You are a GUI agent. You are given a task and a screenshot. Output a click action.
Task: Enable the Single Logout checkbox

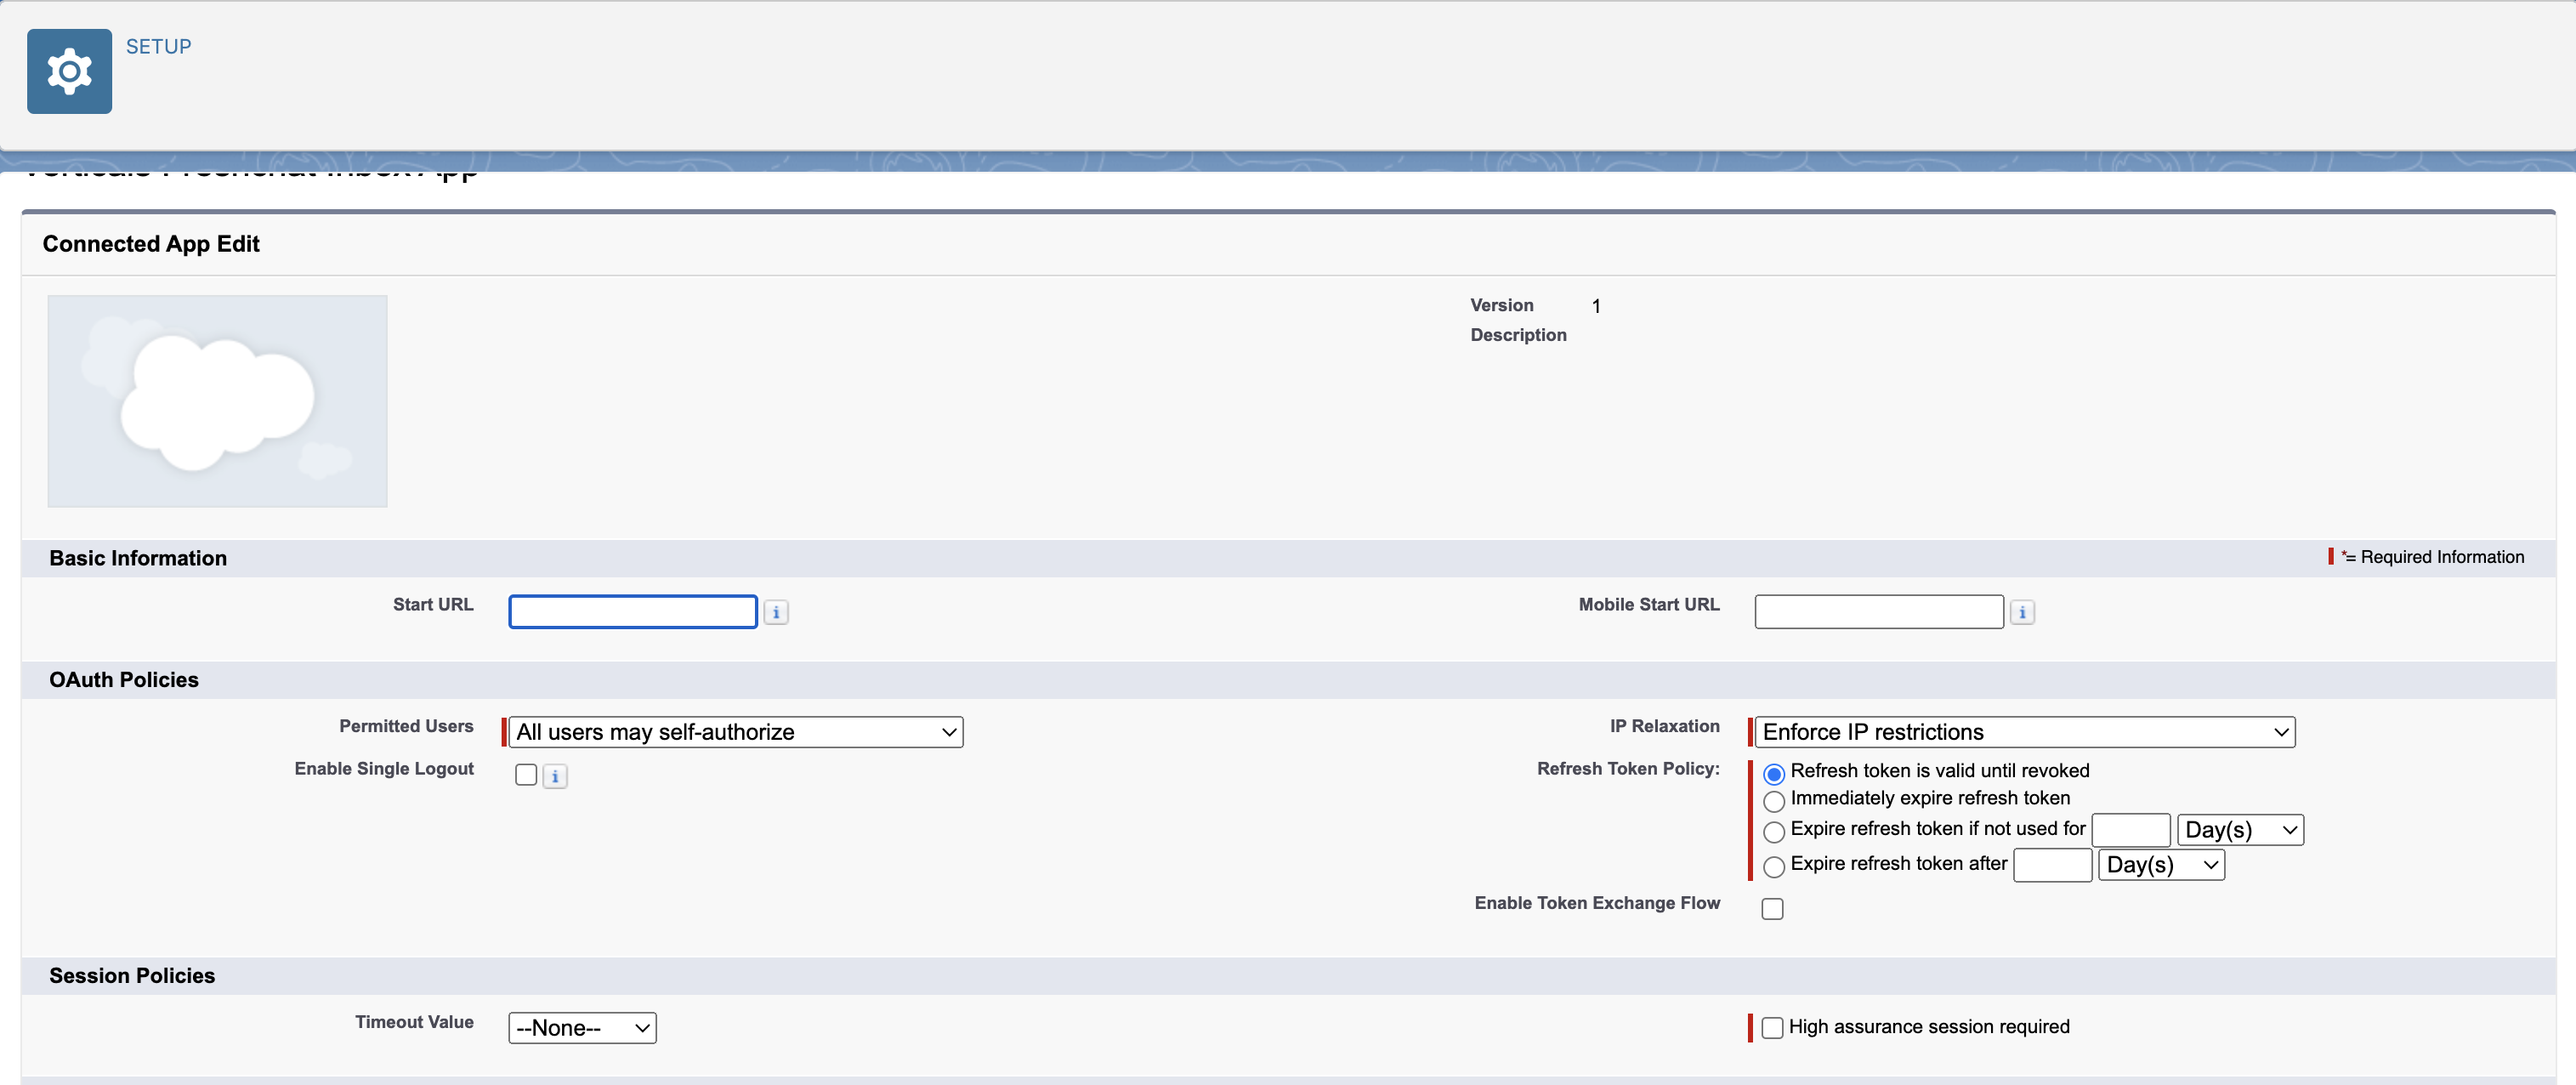[x=526, y=775]
